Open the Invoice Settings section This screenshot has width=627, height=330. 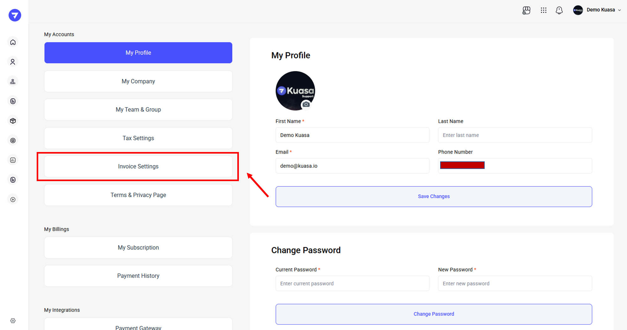click(x=138, y=166)
